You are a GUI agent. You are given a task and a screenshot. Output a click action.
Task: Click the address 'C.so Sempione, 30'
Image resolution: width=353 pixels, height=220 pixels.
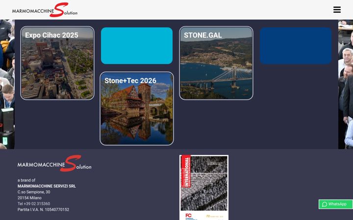pos(34,192)
